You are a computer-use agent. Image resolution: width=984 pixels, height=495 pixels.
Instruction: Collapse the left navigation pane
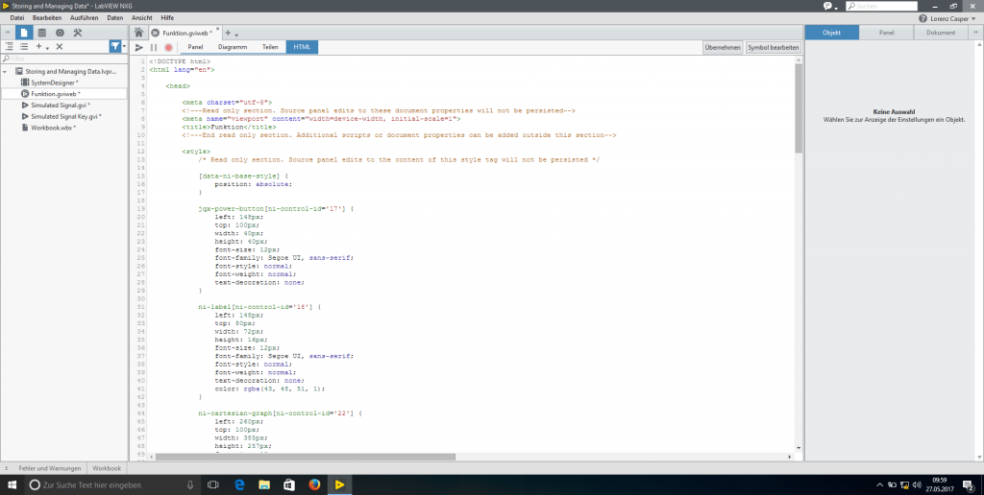click(8, 33)
